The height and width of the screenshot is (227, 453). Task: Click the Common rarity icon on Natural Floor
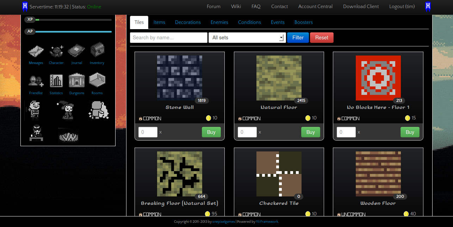(x=240, y=119)
